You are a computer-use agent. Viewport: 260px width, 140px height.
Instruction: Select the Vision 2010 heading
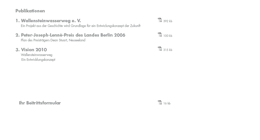coord(34,50)
